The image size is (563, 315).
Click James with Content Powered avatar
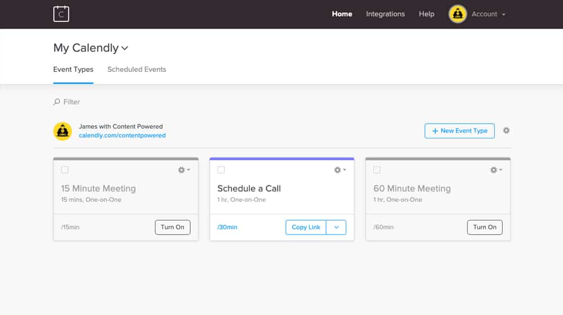(x=62, y=131)
